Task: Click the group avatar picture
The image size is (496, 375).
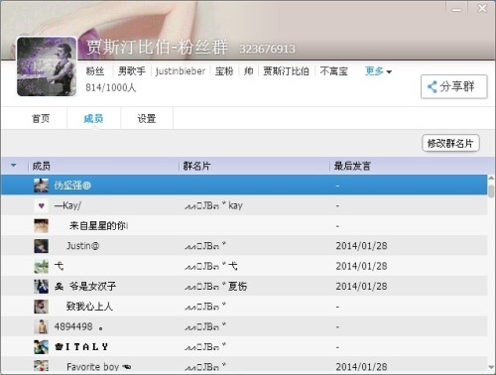Action: click(47, 66)
